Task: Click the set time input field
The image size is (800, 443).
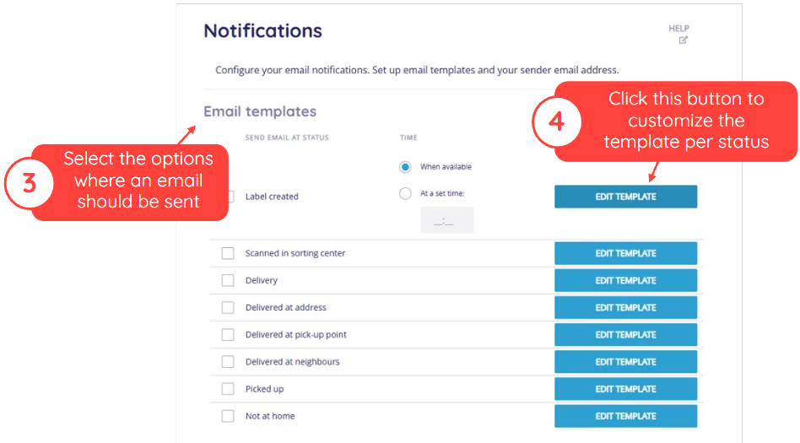Action: click(x=447, y=220)
